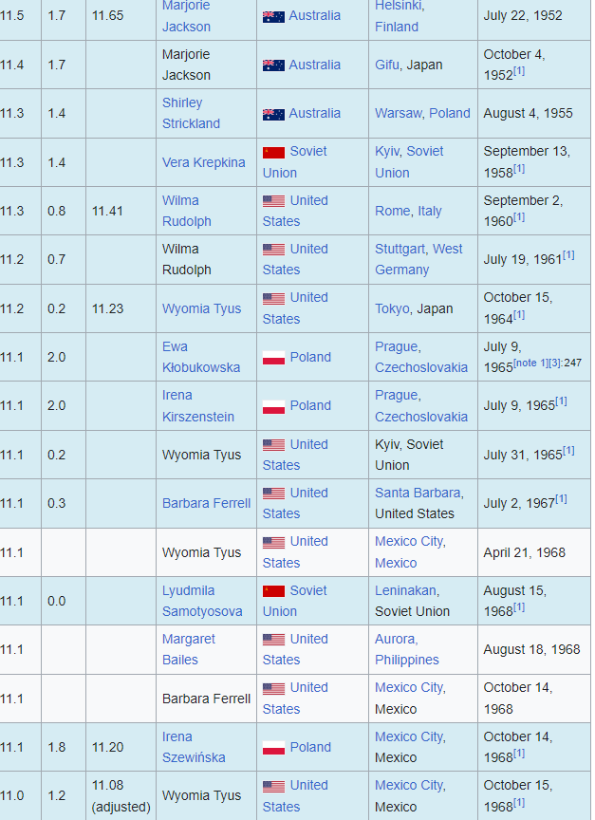Click US flag in Barbara Ferrell Mexico City row

pos(273,688)
